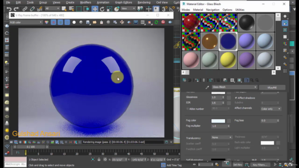Clear image in V-Ray frame buffer
The image size is (299, 168).
point(101,22)
